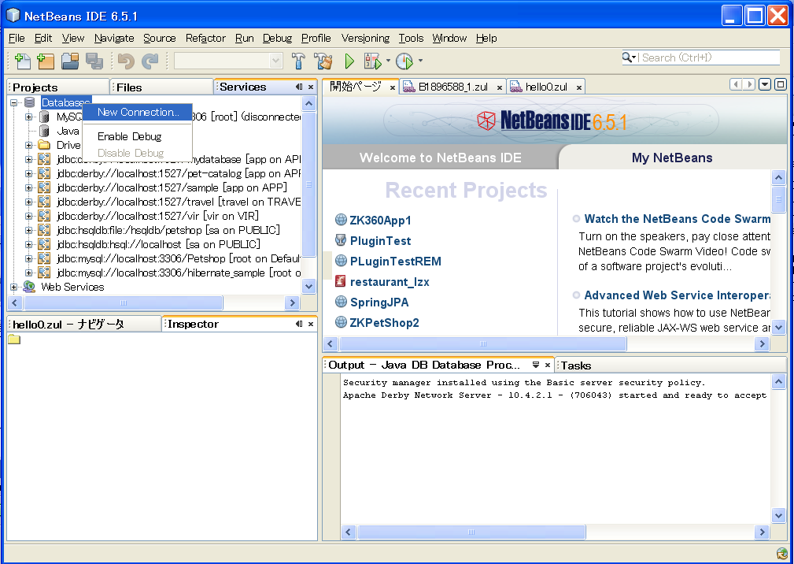Screen dimensions: 794x564
Task: Click the NetBeans IDE 6.5.1 logo
Action: 552,121
